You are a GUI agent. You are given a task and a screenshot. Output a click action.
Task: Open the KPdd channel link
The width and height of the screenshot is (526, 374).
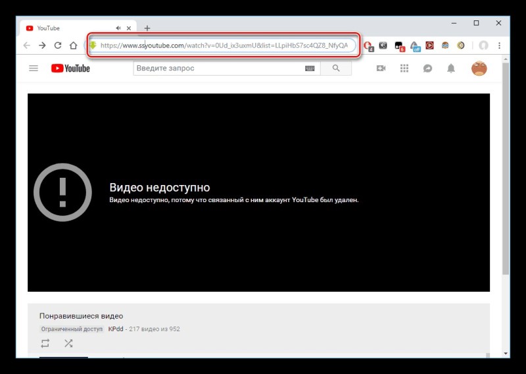click(116, 329)
